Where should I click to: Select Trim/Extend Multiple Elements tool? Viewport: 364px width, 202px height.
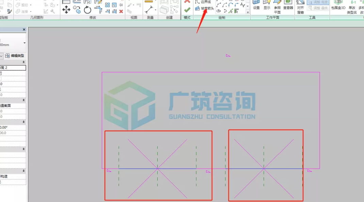(x=114, y=11)
